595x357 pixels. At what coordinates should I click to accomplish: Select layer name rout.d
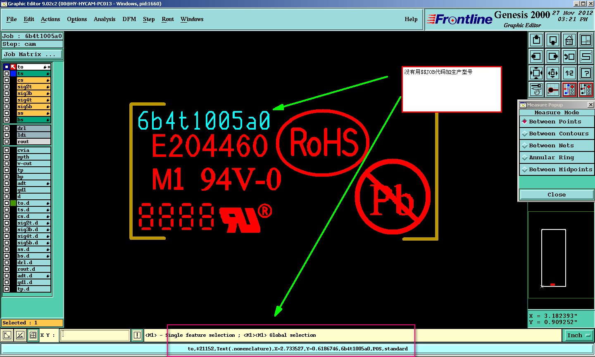coord(33,269)
